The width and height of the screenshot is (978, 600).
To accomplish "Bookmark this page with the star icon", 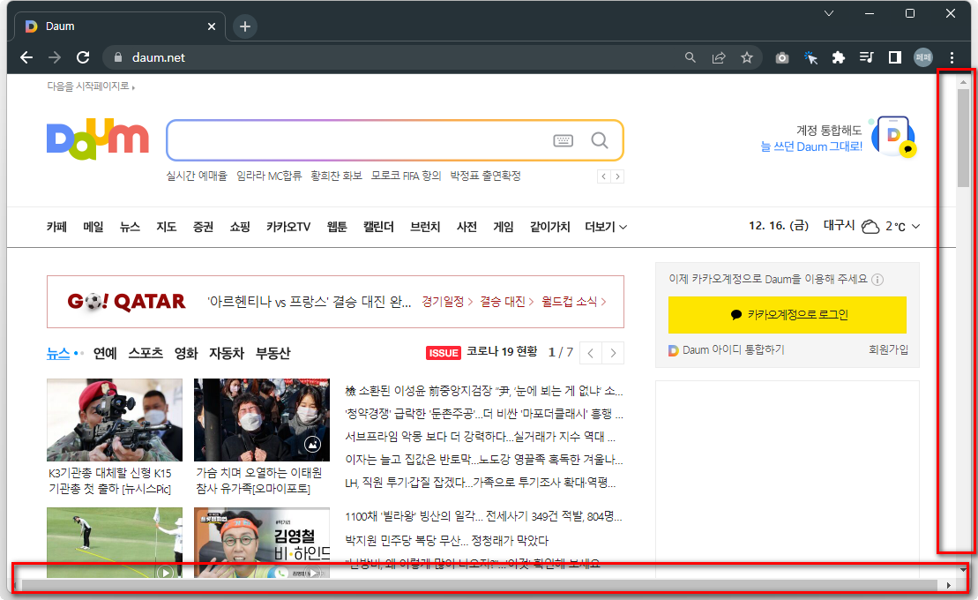I will point(747,57).
